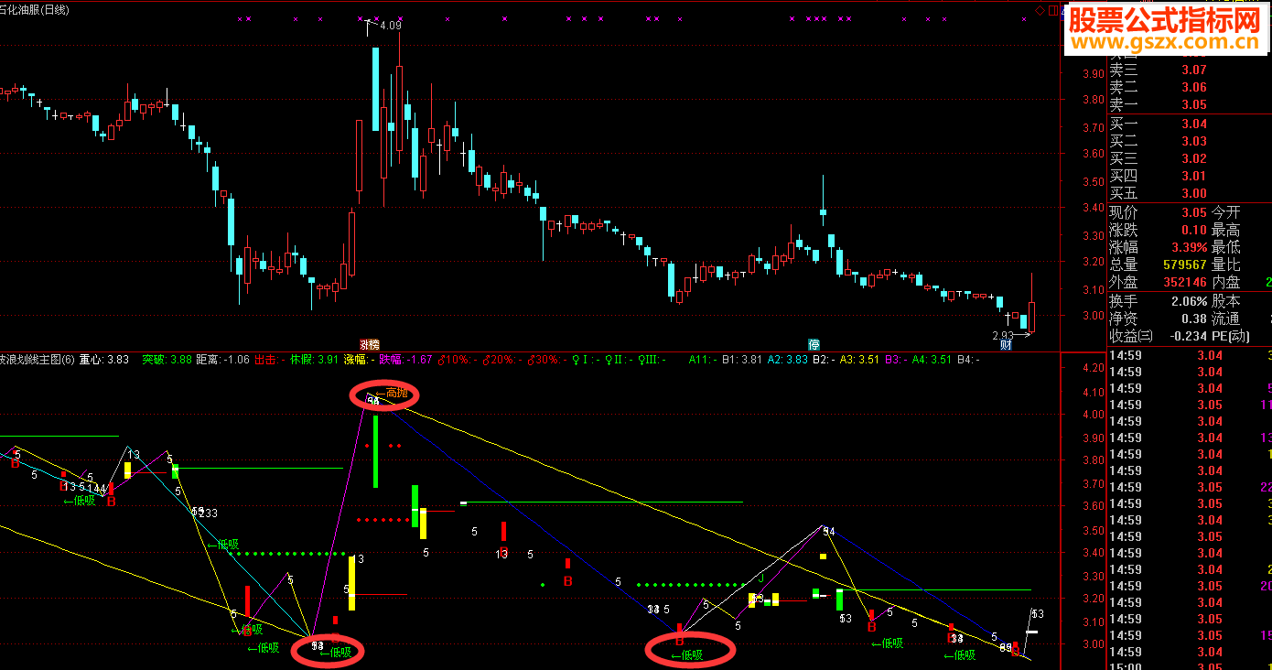Toggle the 收益(三) quarter label
This screenshot has height=670, width=1272.
point(1132,336)
